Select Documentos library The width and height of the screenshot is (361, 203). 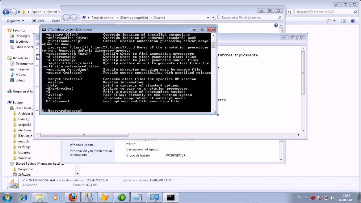[x=24, y=64]
